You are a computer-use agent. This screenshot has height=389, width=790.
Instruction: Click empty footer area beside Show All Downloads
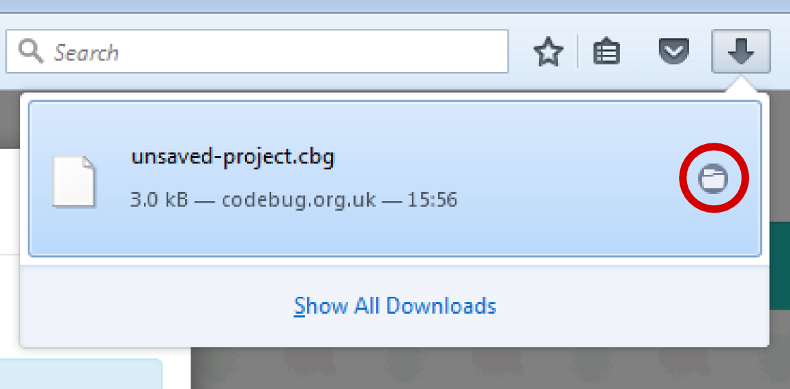click(x=630, y=306)
